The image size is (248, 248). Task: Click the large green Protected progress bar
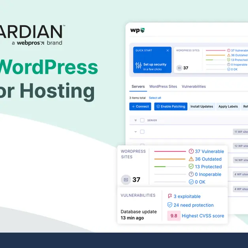point(160,167)
